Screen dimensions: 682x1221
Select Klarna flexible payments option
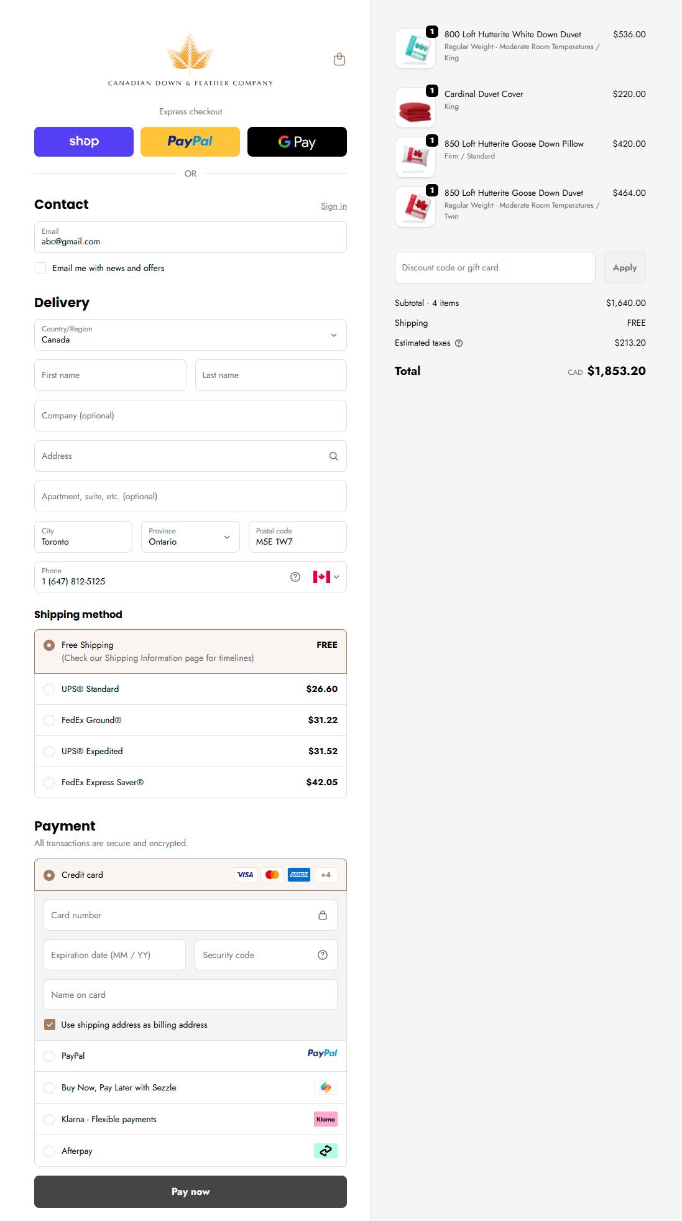click(x=49, y=1120)
